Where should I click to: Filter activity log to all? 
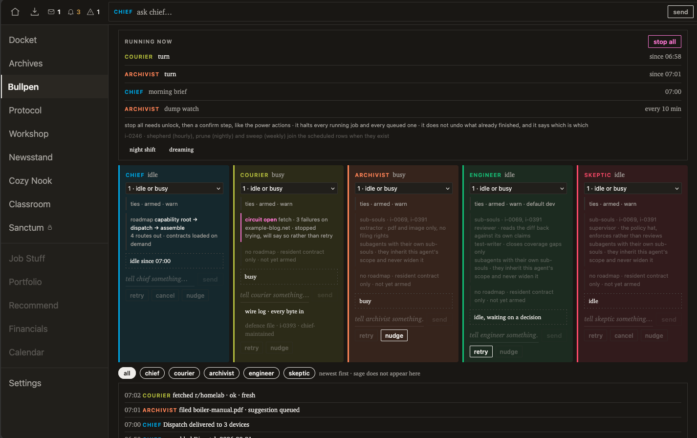[127, 373]
